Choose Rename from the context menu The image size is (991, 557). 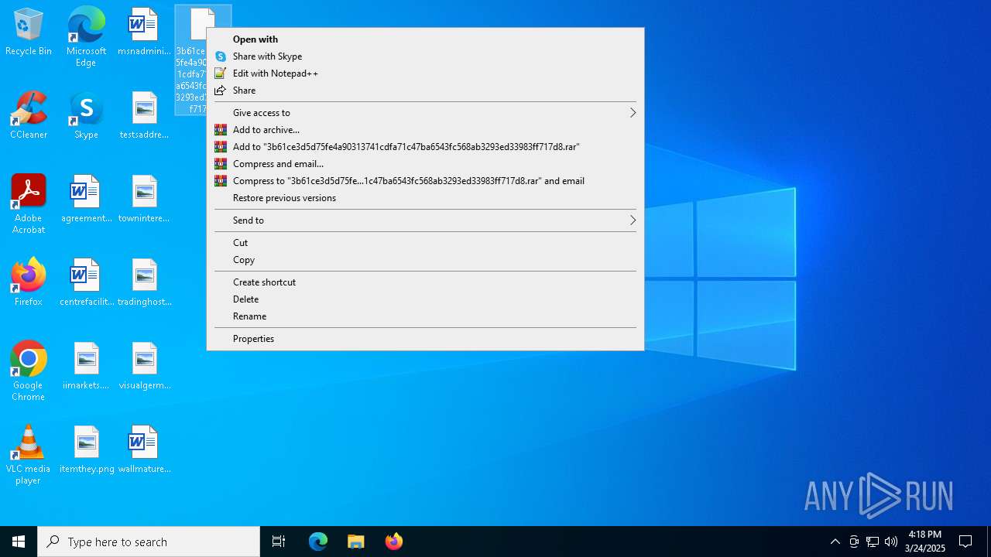tap(425, 316)
